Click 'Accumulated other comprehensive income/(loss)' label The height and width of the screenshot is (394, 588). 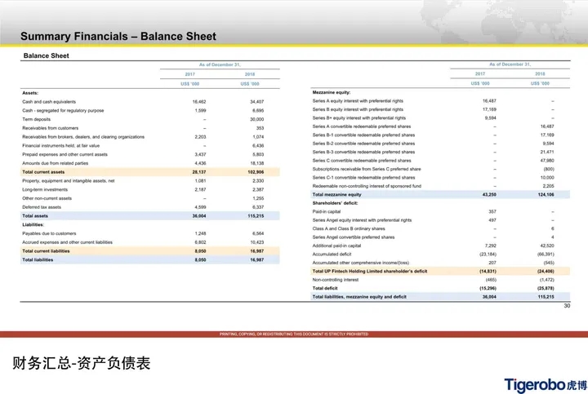click(360, 263)
